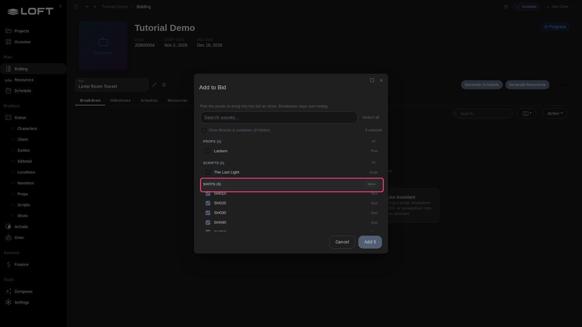Open the column layout dropdown
The width and height of the screenshot is (582, 327).
(x=527, y=114)
